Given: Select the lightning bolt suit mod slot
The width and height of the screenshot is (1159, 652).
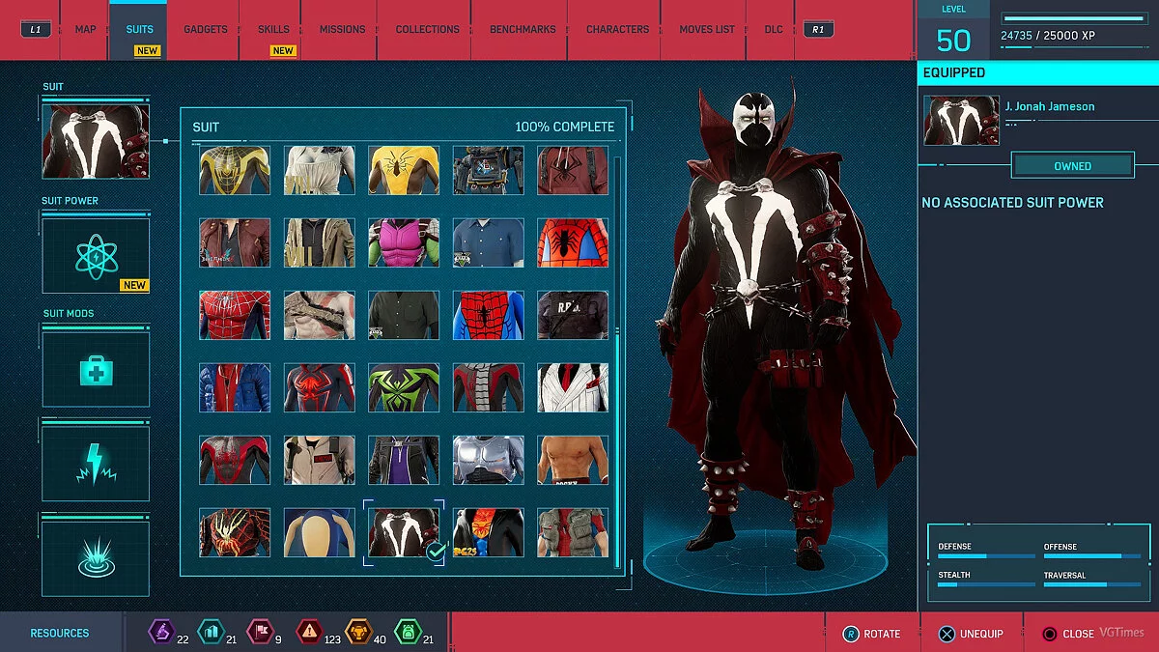Looking at the screenshot, I should (96, 463).
